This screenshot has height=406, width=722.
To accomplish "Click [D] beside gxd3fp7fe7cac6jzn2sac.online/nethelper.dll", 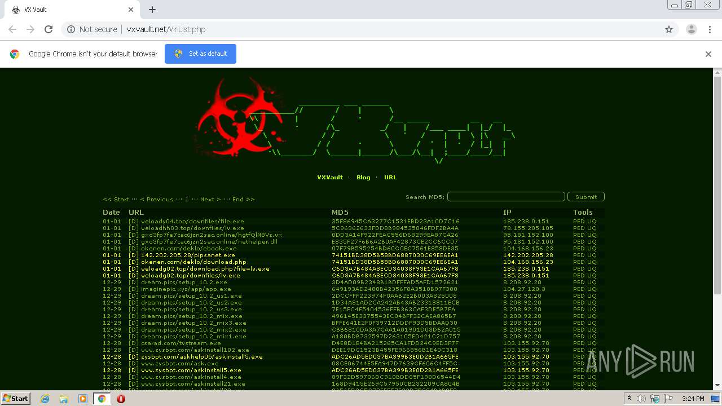I will click(134, 242).
